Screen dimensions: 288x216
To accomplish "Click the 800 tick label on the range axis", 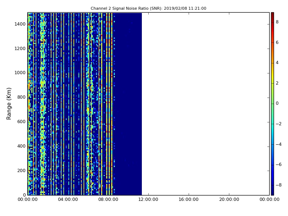I will tap(21, 97).
